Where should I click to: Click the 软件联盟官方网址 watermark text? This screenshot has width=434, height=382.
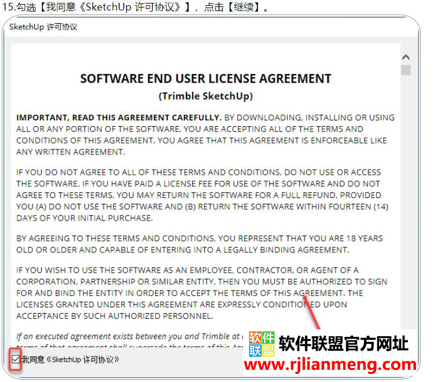344,344
